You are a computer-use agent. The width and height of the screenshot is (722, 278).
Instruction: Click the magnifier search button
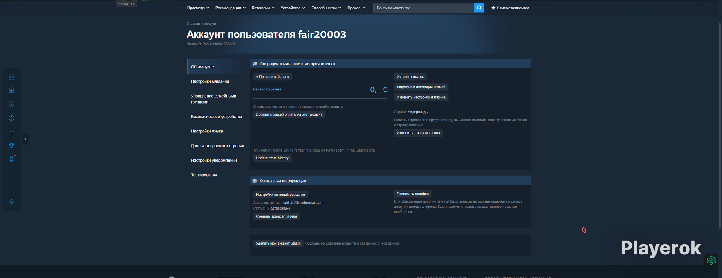[479, 8]
